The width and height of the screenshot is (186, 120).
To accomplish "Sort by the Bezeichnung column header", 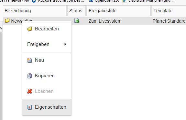I will click(18, 11).
